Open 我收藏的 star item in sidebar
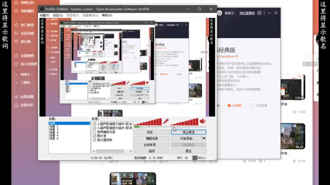 [x=24, y=11]
